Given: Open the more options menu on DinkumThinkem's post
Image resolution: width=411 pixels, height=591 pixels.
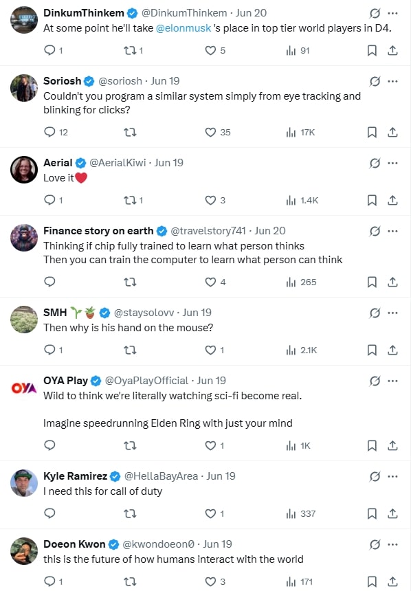Looking at the screenshot, I should point(392,12).
